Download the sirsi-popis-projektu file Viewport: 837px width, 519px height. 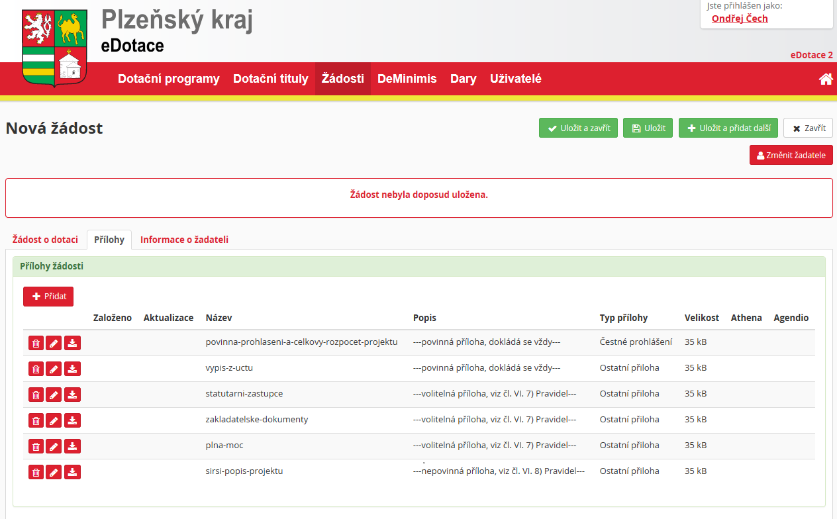73,472
